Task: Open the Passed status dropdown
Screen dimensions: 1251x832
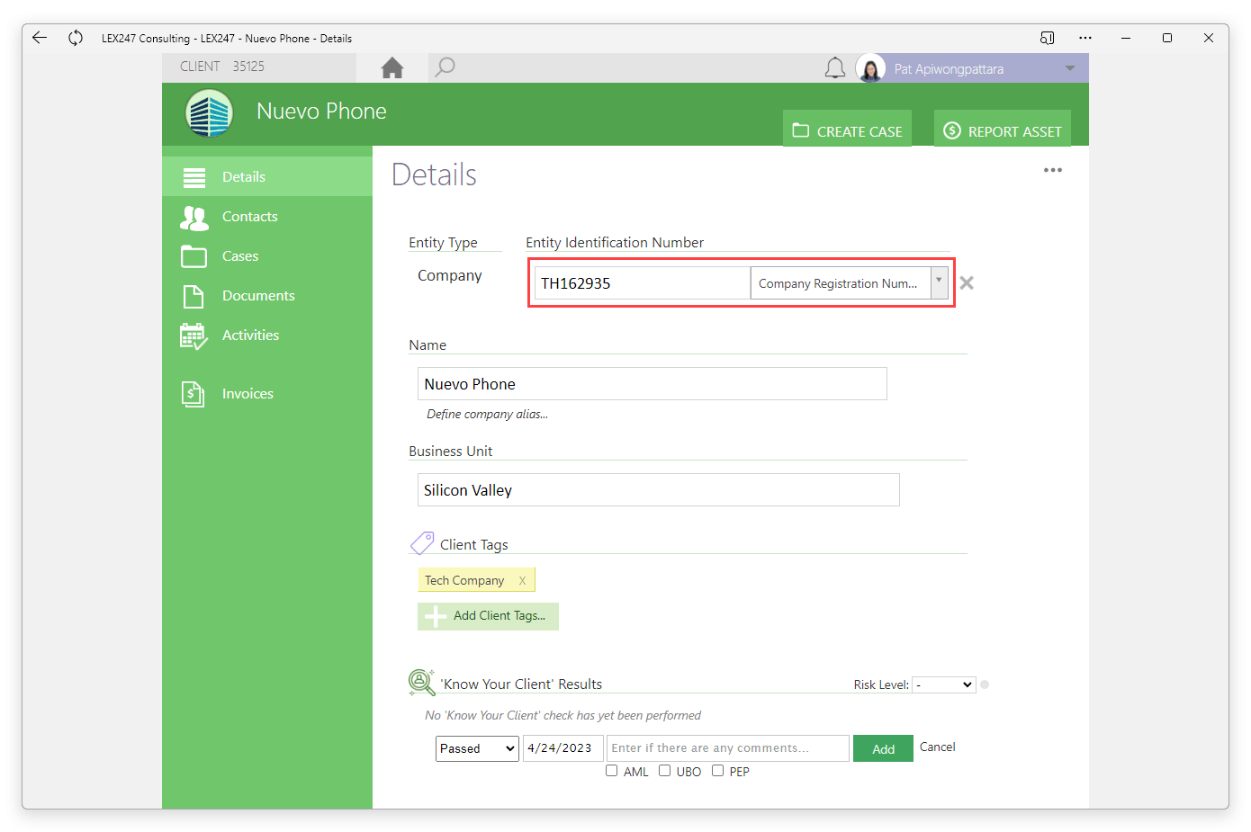Action: [477, 747]
